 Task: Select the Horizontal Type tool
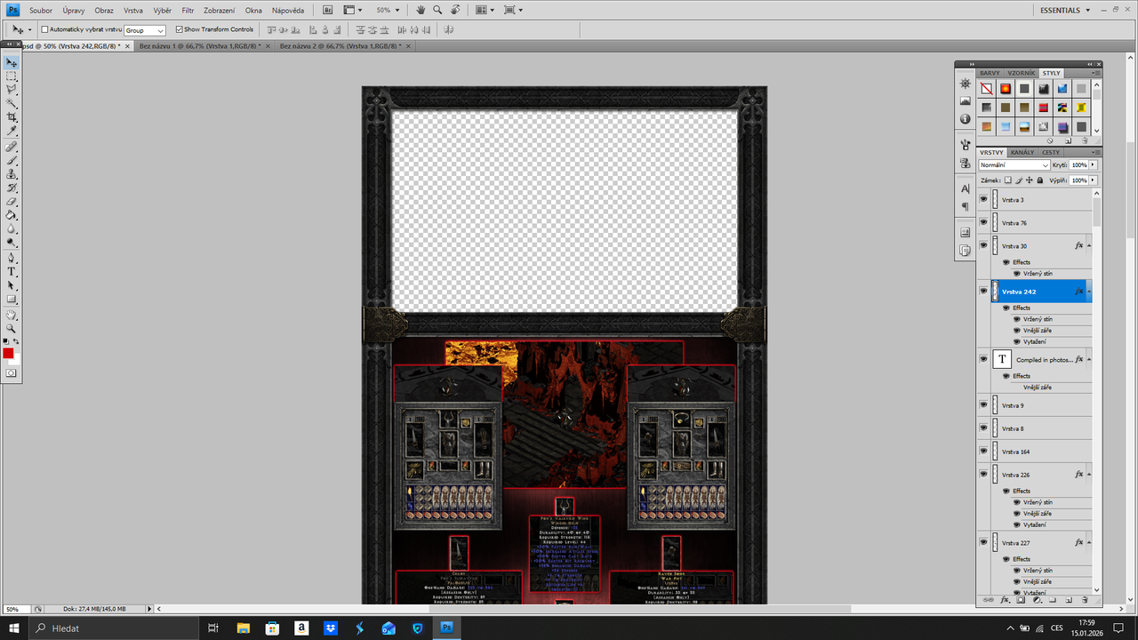click(x=12, y=271)
